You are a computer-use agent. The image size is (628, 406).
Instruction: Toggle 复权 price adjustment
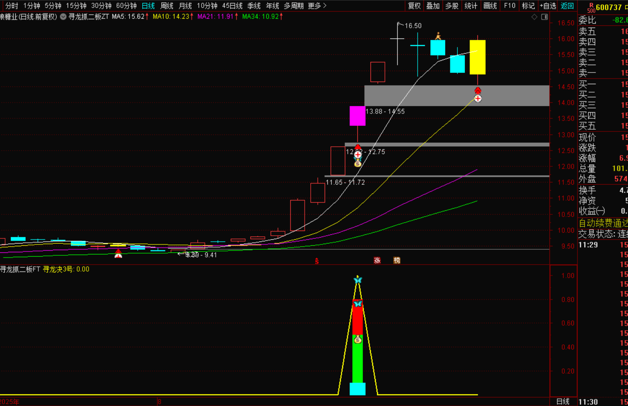(x=414, y=6)
